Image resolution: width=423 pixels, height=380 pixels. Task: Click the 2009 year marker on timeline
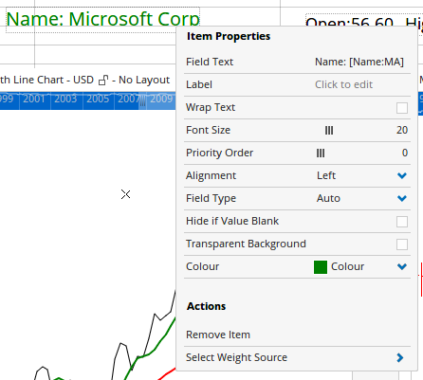coord(161,99)
